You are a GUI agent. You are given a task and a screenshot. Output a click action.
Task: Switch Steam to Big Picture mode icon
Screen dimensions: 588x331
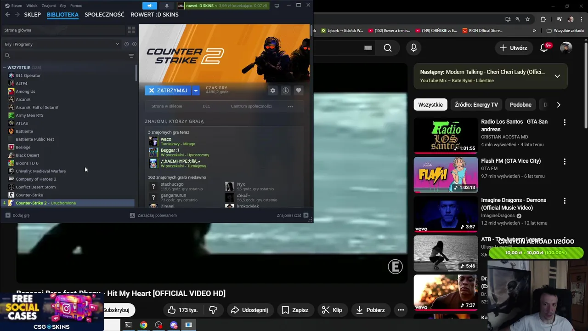(277, 6)
